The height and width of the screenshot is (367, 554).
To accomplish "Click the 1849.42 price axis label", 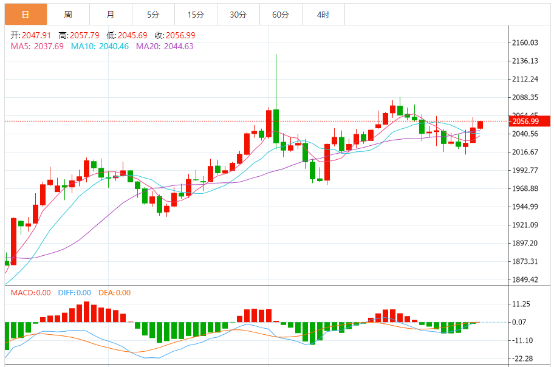I will pyautogui.click(x=525, y=280).
